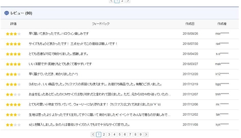Select page 7 in bottom pagination
241x138 pixels.
point(130,135)
